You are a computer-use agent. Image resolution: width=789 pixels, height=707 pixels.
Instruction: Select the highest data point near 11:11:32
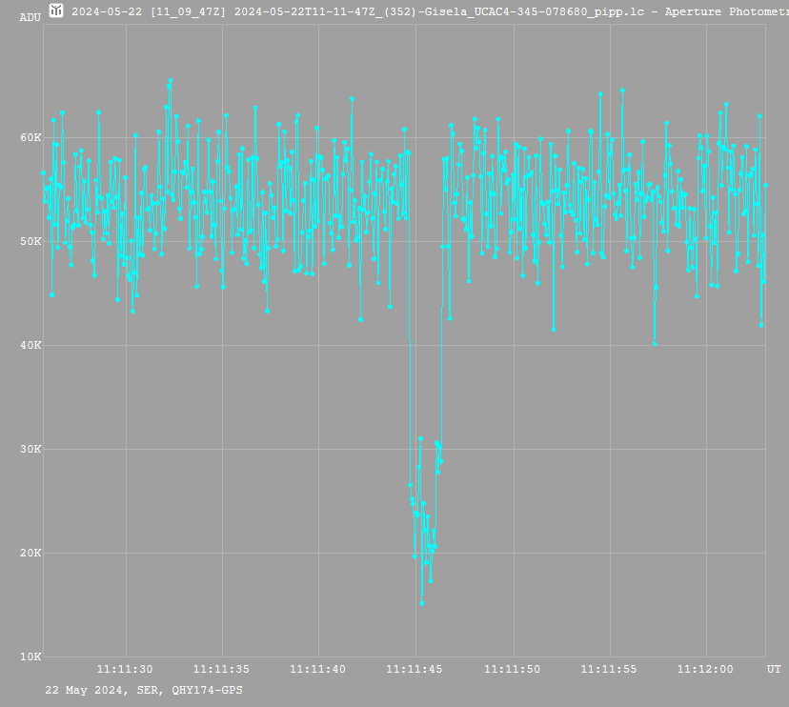[171, 80]
